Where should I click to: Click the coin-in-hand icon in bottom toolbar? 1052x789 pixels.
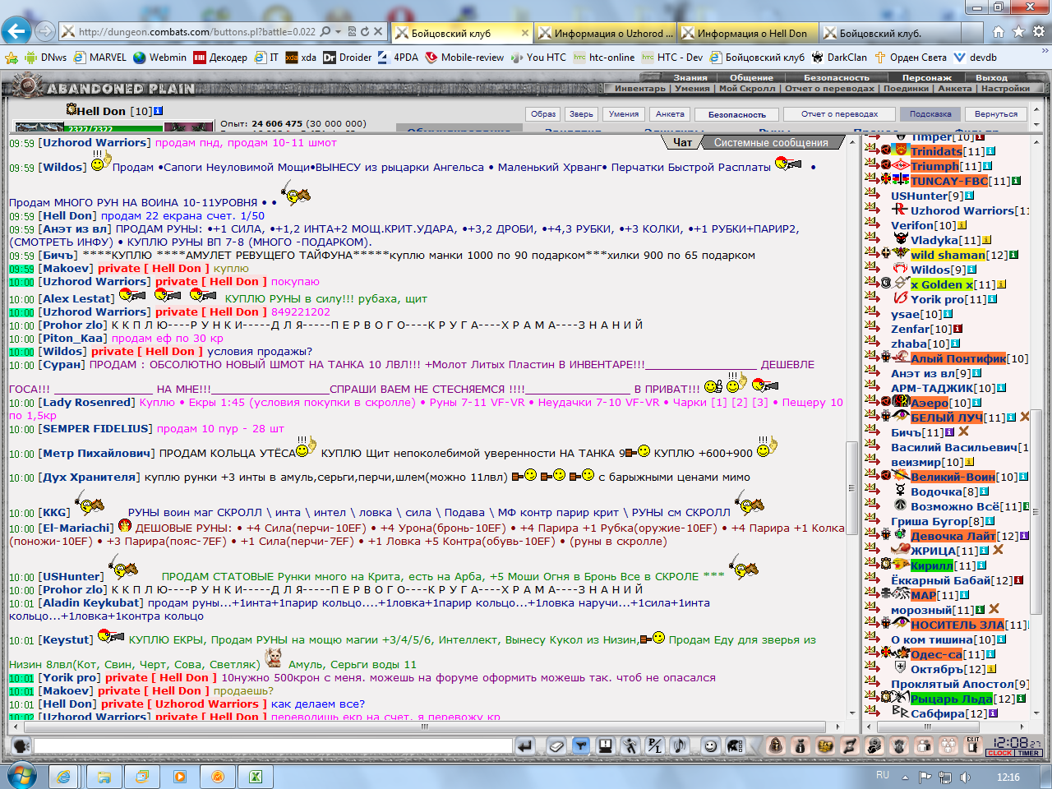874,745
